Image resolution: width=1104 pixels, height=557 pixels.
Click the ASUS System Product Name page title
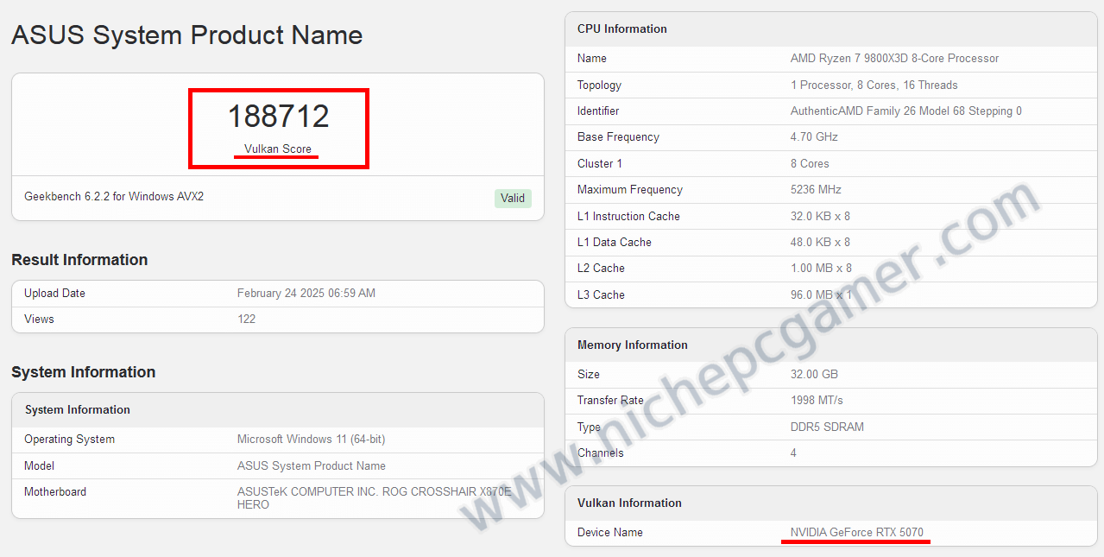pos(186,35)
